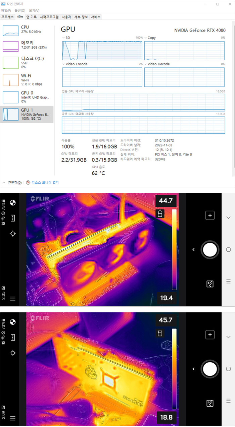Open the 파일(F) menu
This screenshot has width=235, height=427.
coord(6,10)
